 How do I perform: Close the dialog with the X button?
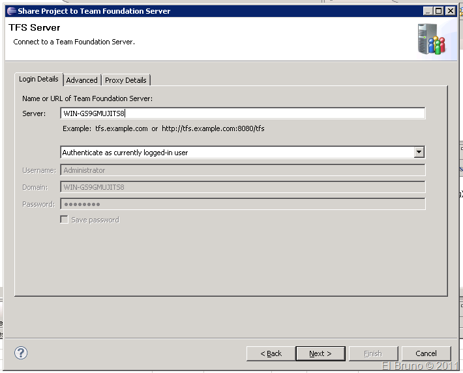click(451, 11)
